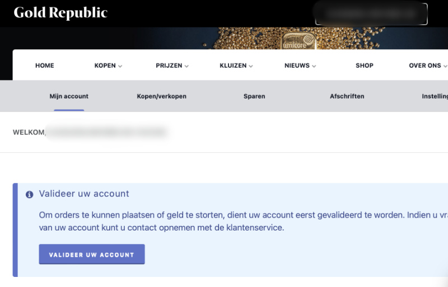
Task: Select the Mijn account tab
Action: pos(69,96)
